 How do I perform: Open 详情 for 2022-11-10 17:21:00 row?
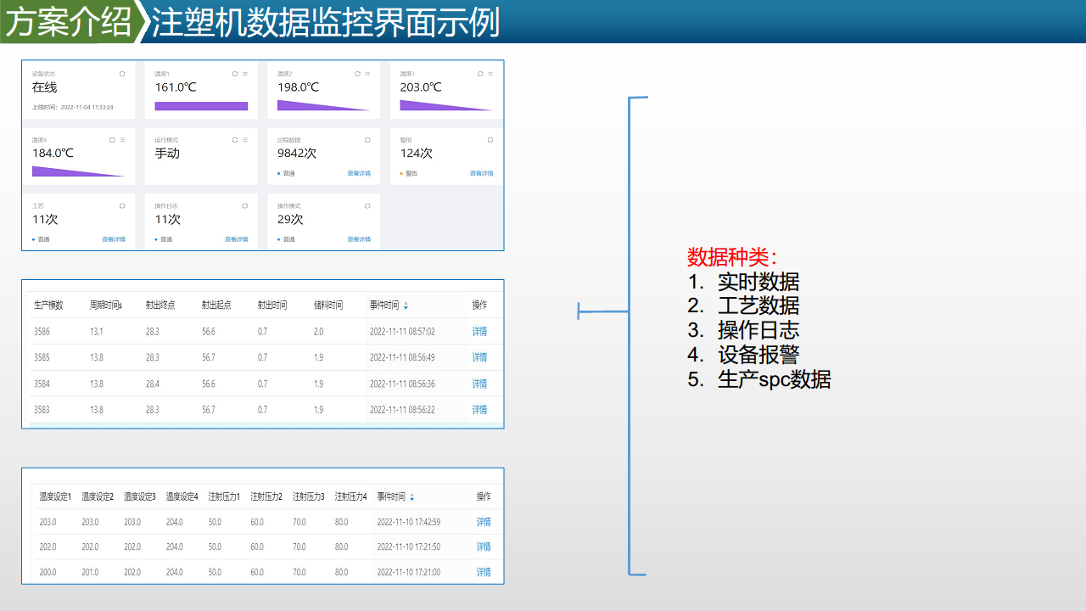[x=484, y=572]
